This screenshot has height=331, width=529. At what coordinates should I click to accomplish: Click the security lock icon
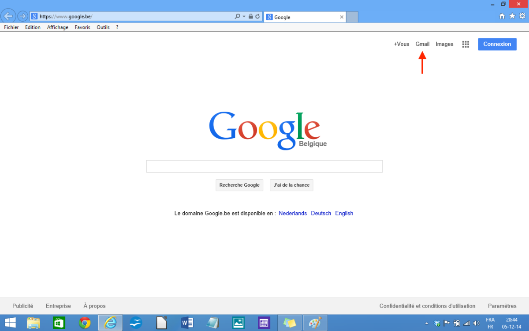coord(251,16)
